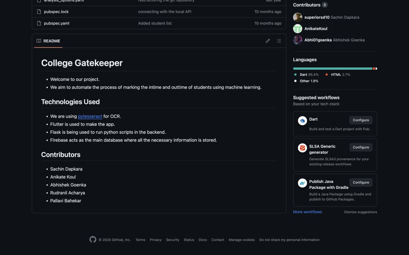Click the More workflows link
Image resolution: width=409 pixels, height=255 pixels.
pos(307,212)
